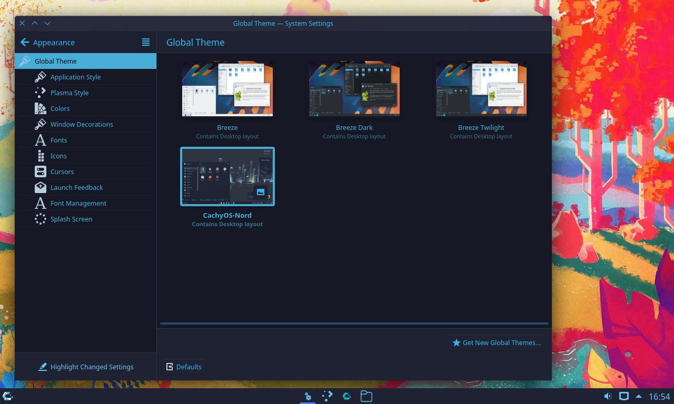Click the Breeze Dark label text

(354, 127)
